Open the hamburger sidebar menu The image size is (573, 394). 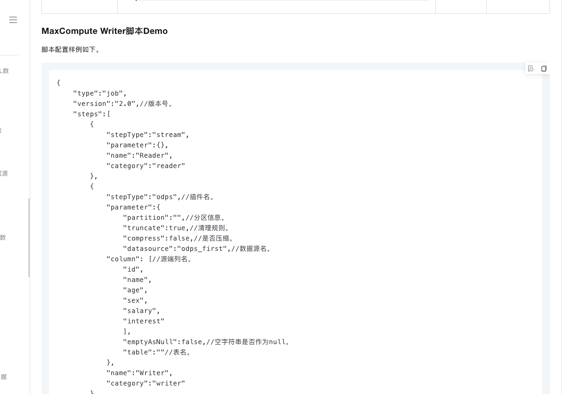pyautogui.click(x=13, y=20)
